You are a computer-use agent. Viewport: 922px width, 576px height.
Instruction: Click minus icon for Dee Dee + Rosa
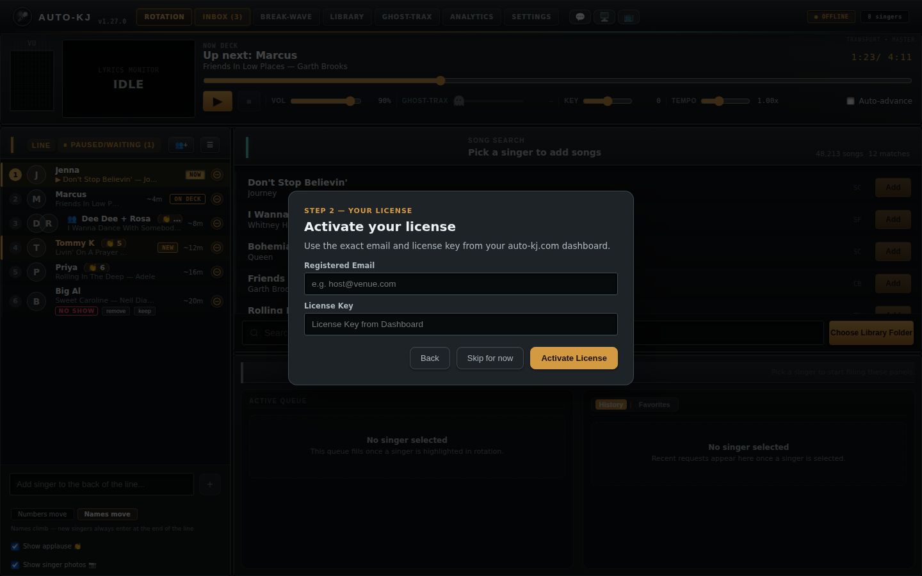pos(217,223)
